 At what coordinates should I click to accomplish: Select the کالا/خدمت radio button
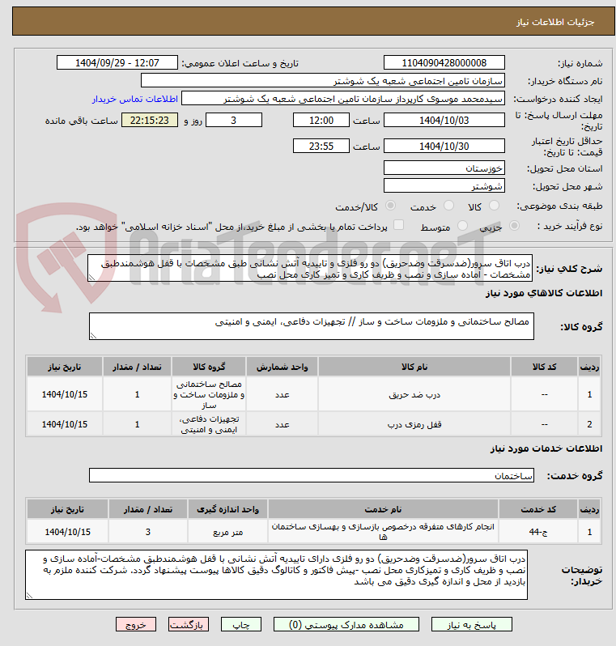[x=390, y=206]
